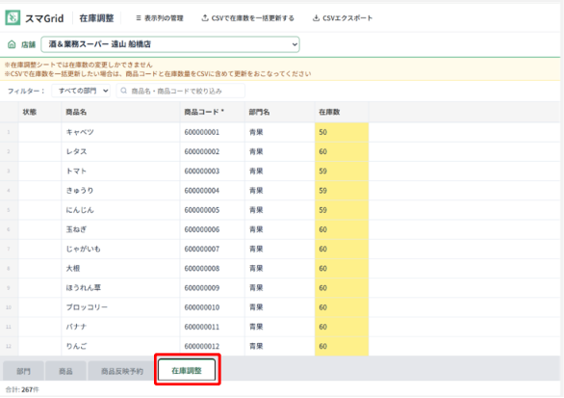Expand the すべての部門 filter dropdown
This screenshot has width=564, height=398.
point(81,91)
